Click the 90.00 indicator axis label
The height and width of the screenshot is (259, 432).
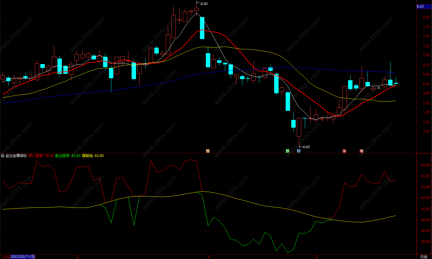(x=425, y=165)
